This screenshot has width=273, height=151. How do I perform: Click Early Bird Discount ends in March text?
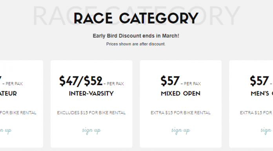(x=136, y=36)
